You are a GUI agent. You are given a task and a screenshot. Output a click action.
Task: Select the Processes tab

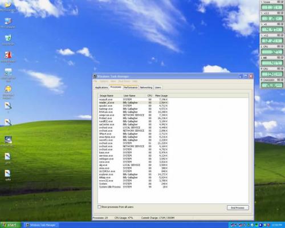[116, 87]
